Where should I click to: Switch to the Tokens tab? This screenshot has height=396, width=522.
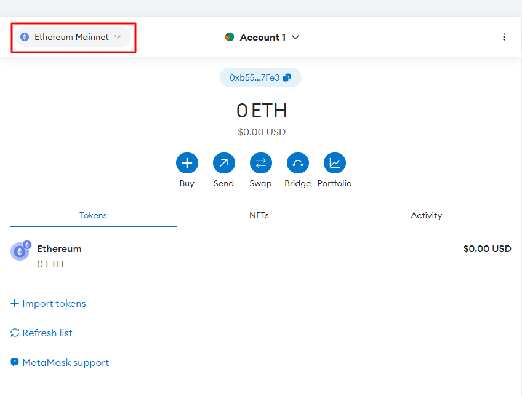(x=93, y=215)
